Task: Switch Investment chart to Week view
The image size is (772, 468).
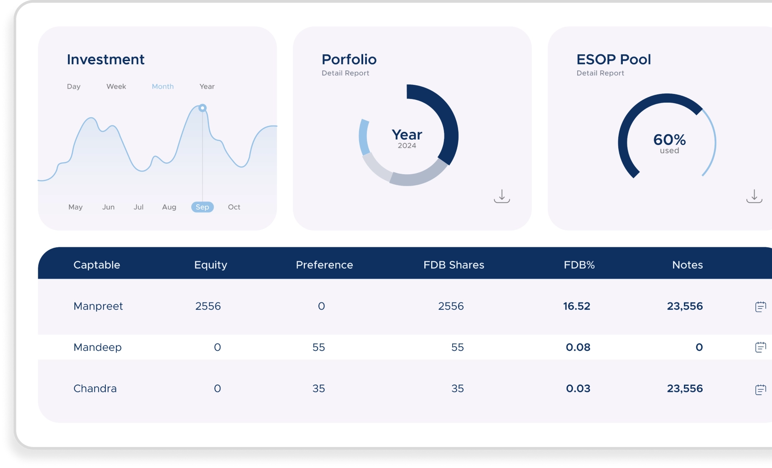Action: (x=116, y=87)
